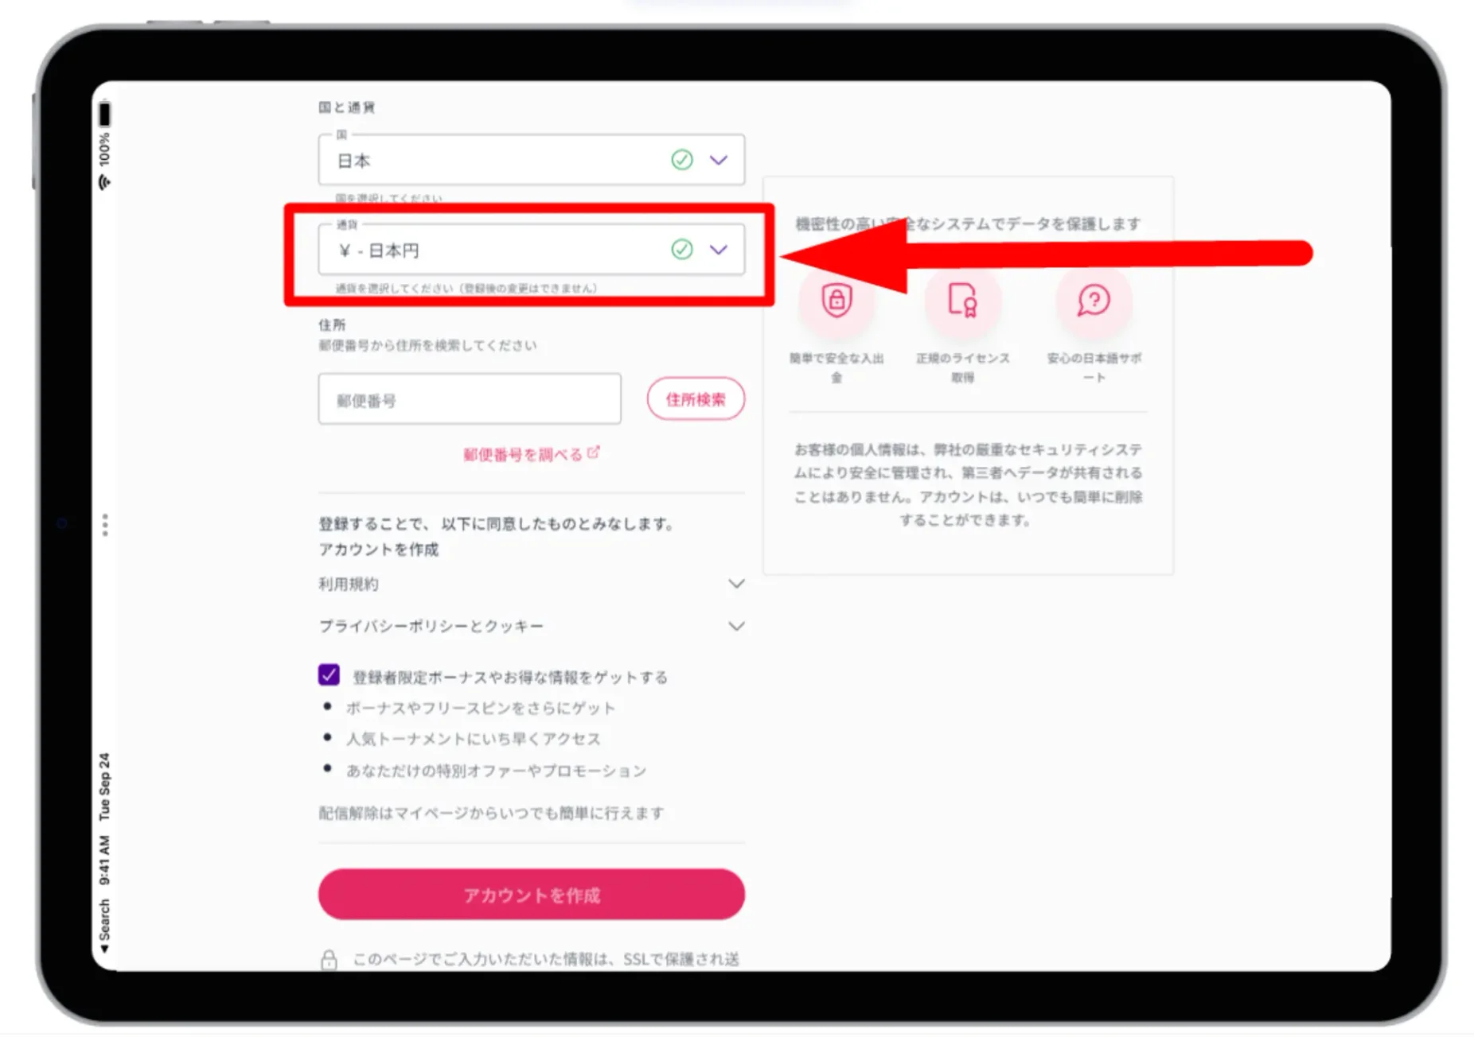The height and width of the screenshot is (1037, 1474).
Task: Click green check mark in currency field
Action: click(681, 250)
